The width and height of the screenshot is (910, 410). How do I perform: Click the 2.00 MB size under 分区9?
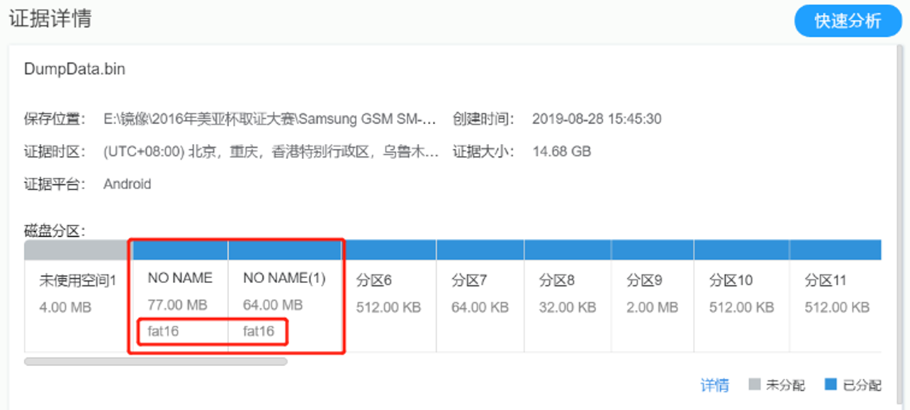pos(653,307)
